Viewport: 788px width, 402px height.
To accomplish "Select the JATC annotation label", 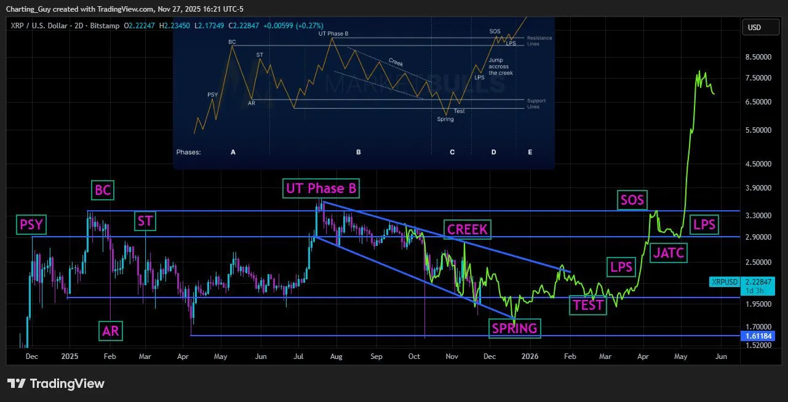I will coord(668,253).
